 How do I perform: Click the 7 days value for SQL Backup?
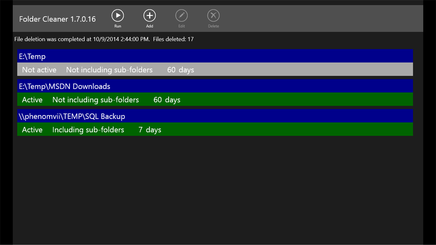coord(150,130)
